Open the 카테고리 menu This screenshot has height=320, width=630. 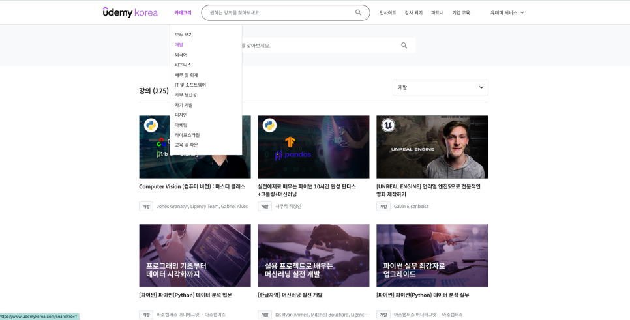click(183, 13)
